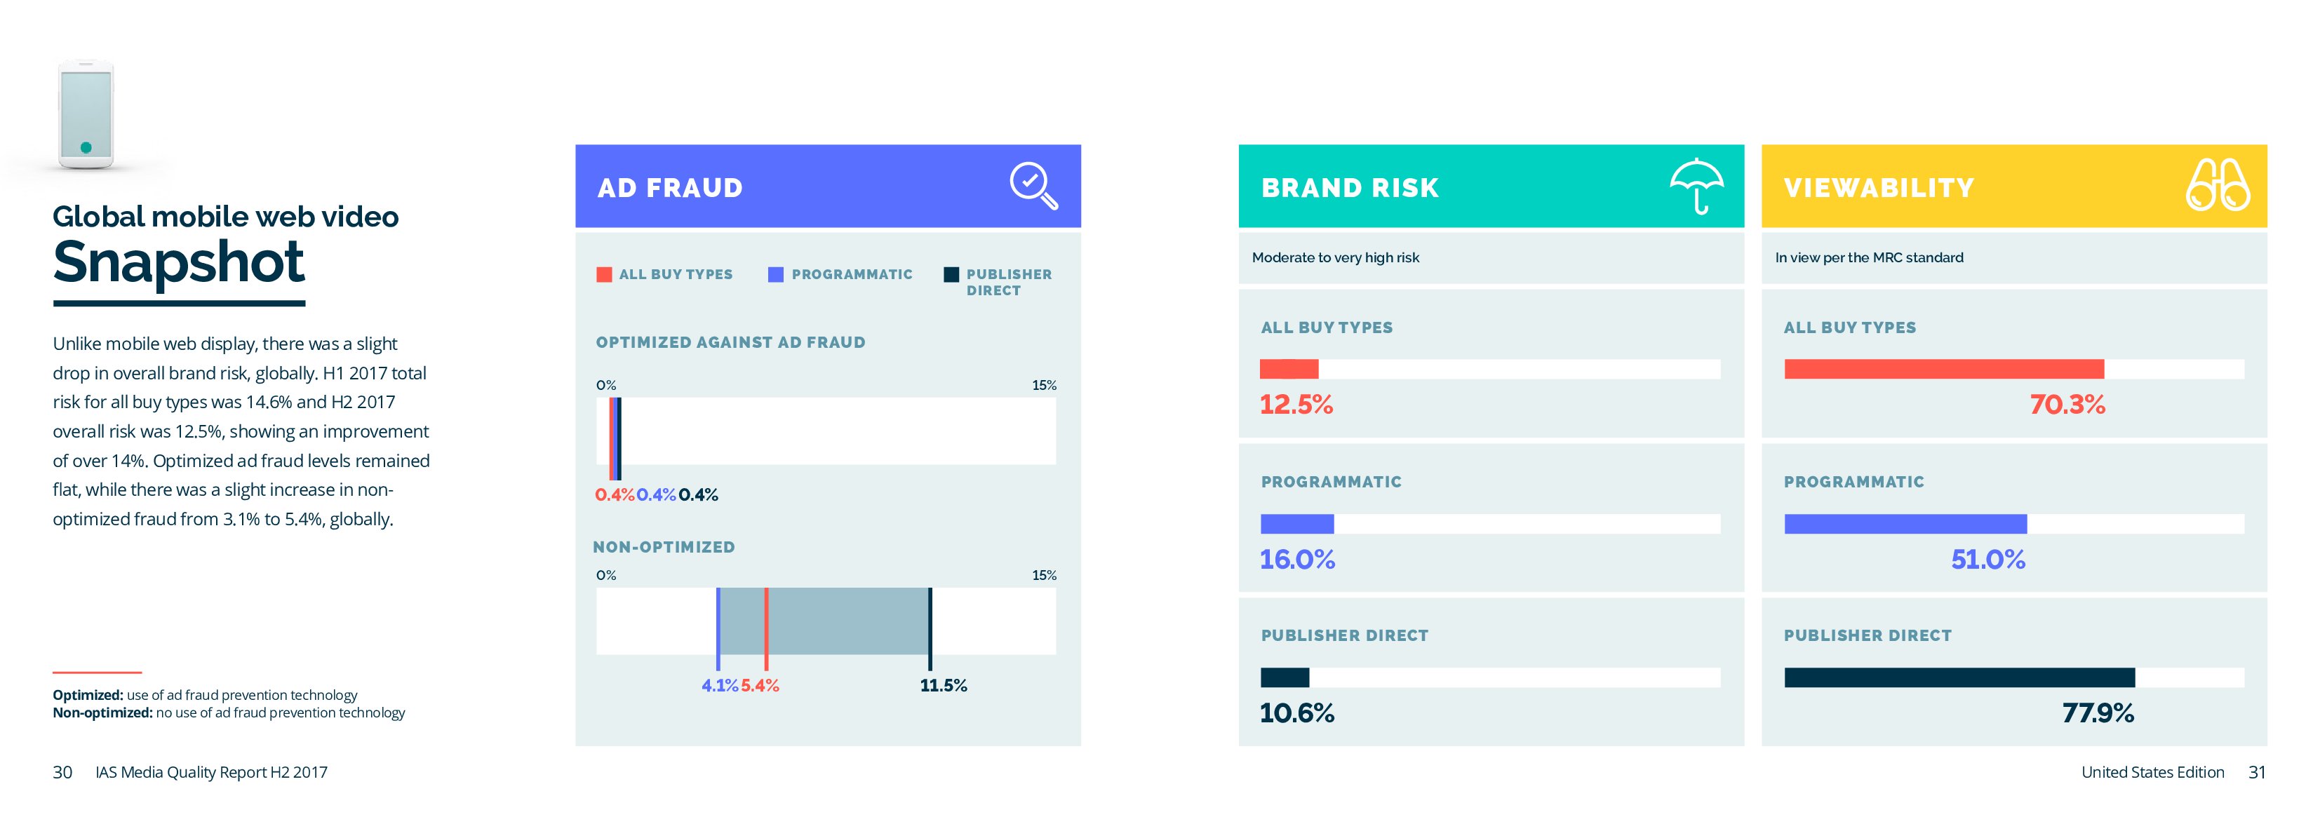
Task: Click the 12.5% brand risk red bar
Action: click(x=1289, y=370)
